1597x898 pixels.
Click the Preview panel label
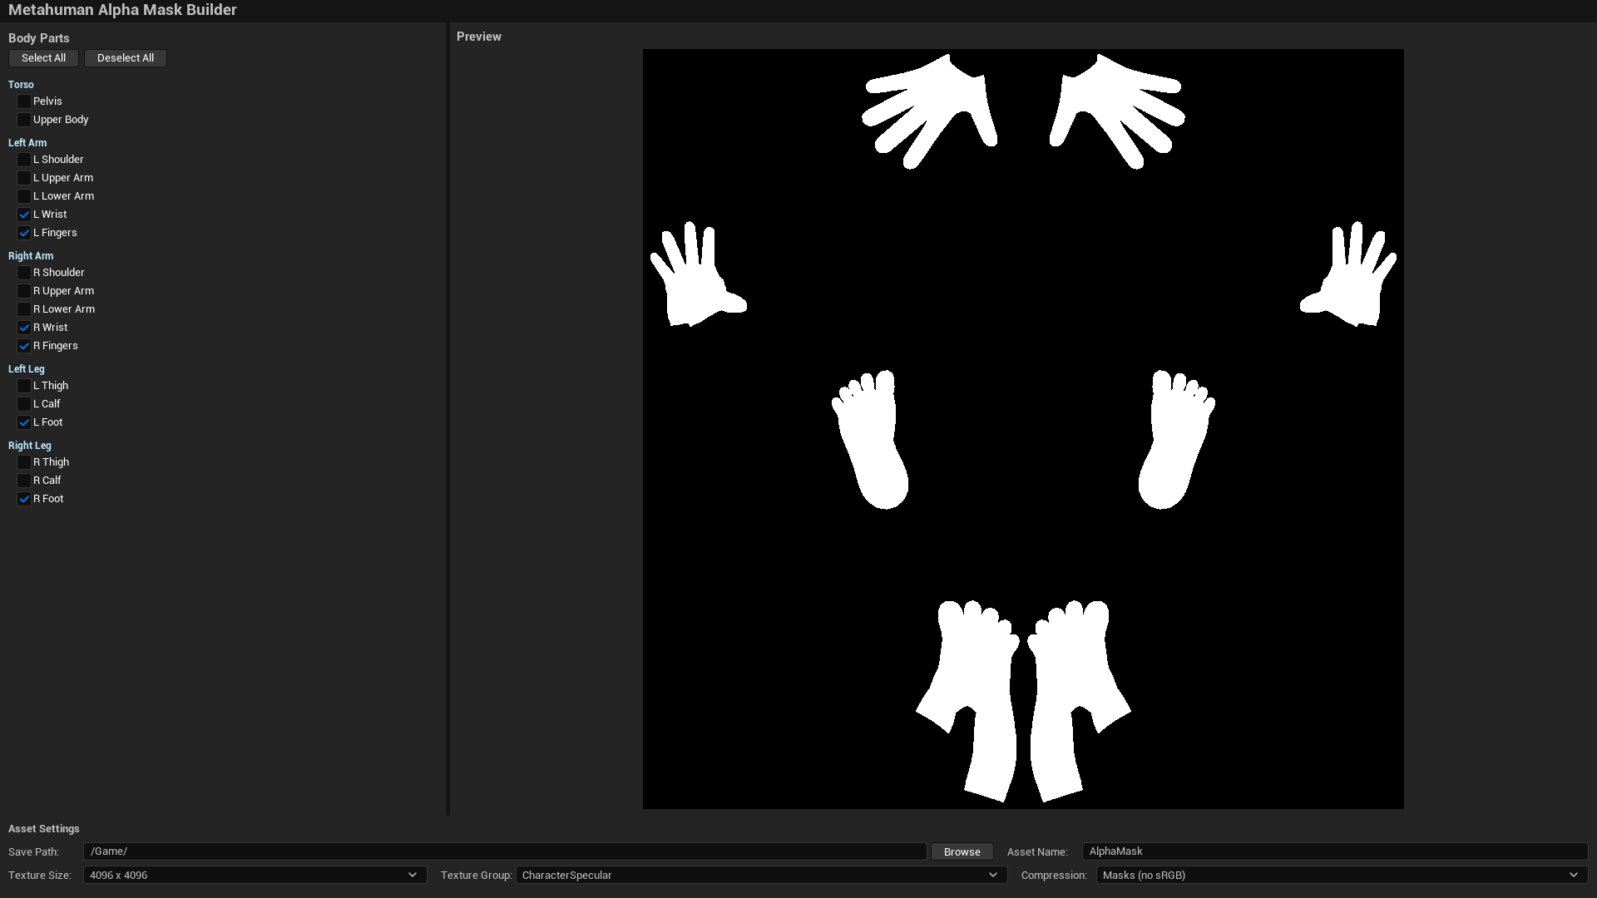click(x=479, y=37)
